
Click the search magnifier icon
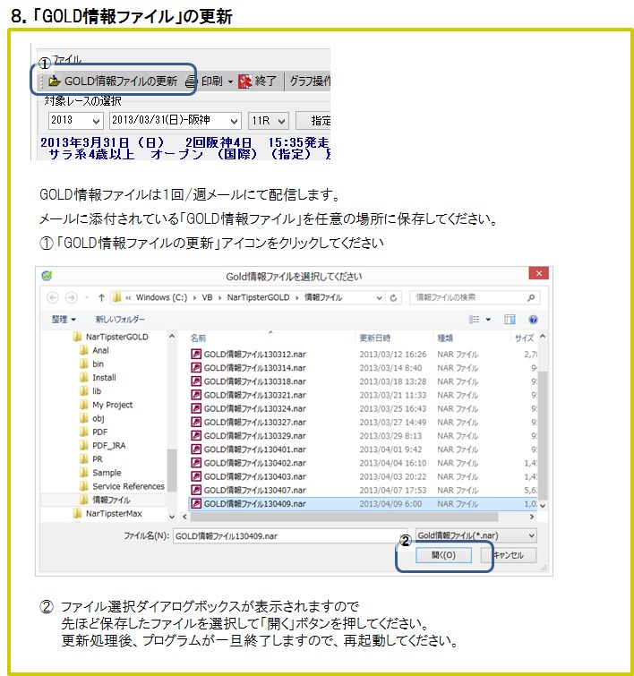click(531, 297)
